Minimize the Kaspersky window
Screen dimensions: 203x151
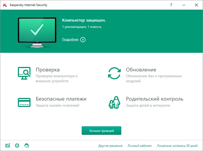pyautogui.click(x=184, y=5)
